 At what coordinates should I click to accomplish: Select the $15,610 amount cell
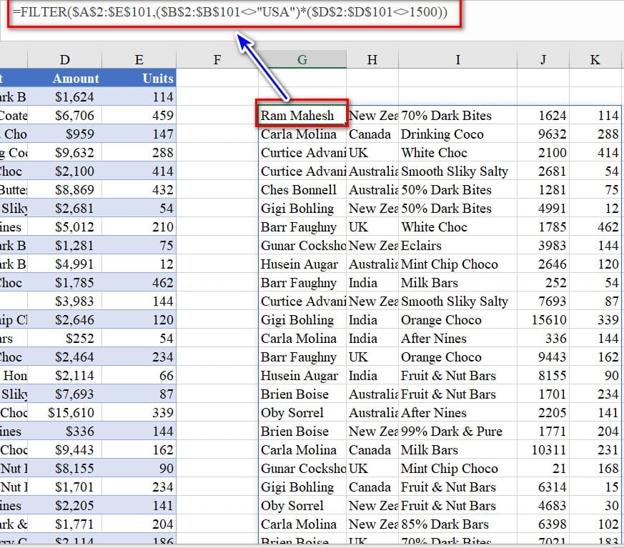coord(71,413)
